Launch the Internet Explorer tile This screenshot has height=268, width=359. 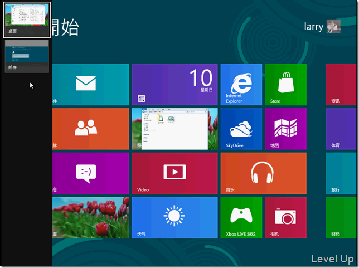click(241, 85)
